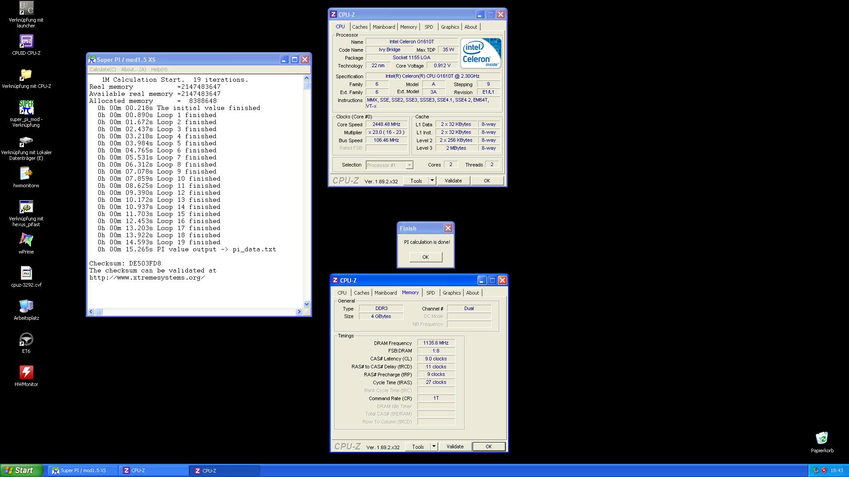Select the cpuz-3292.cvf file icon
This screenshot has width=849, height=477.
click(26, 273)
